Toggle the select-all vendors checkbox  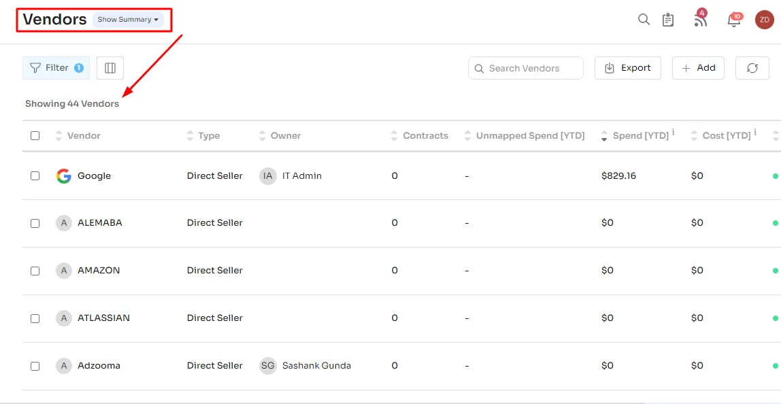click(35, 135)
